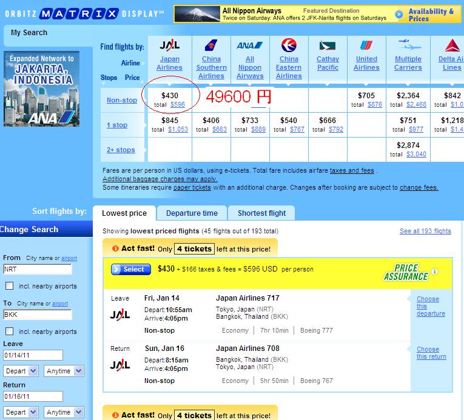Viewport: 464px width, 420px height.
Task: Click the airport link next to From
Action: (x=69, y=258)
